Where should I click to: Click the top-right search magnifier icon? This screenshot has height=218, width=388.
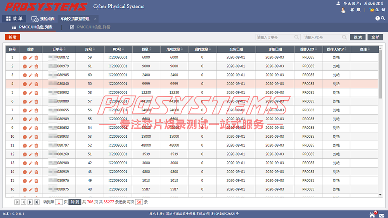(383, 18)
